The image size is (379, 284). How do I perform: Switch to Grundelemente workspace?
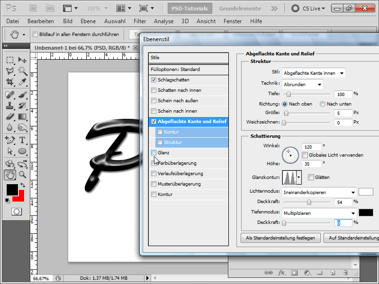pos(240,9)
